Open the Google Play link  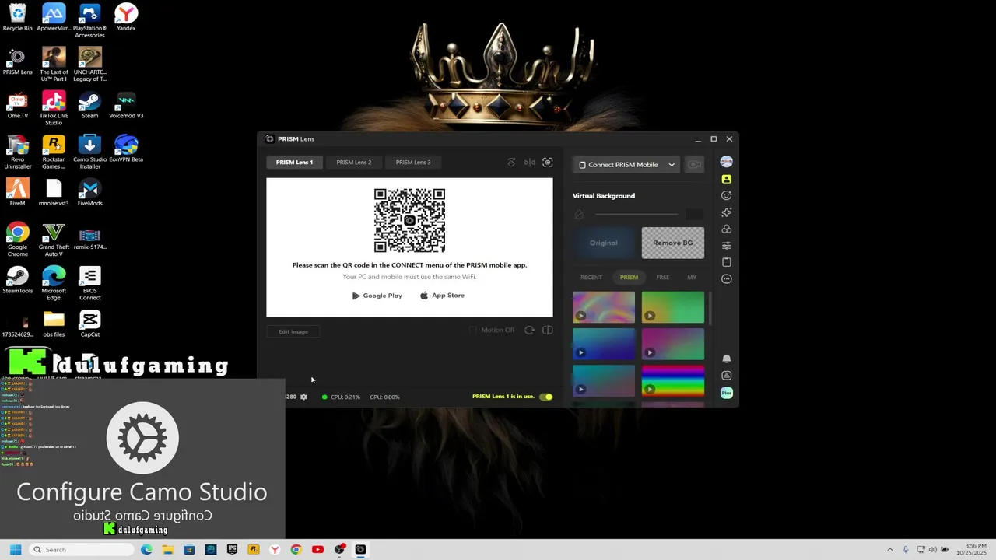point(377,296)
